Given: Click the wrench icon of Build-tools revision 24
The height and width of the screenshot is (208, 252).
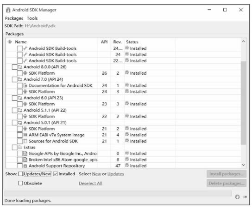Looking at the screenshot, I should 25,54.
